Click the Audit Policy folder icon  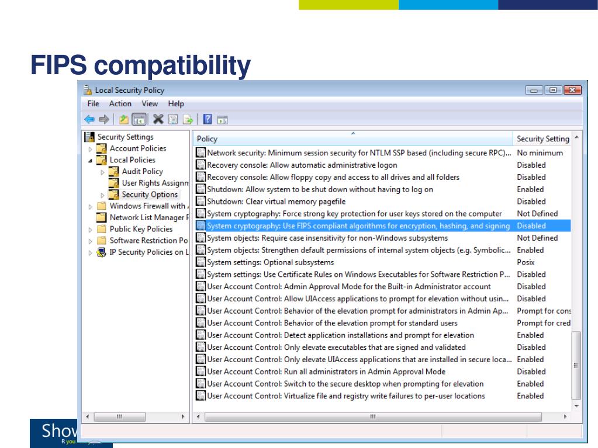click(x=113, y=171)
